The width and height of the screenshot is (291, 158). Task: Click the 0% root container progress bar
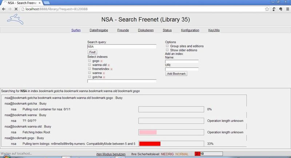(171, 109)
